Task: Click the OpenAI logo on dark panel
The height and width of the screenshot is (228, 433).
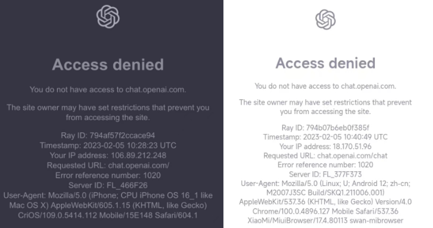Action: coord(108,17)
